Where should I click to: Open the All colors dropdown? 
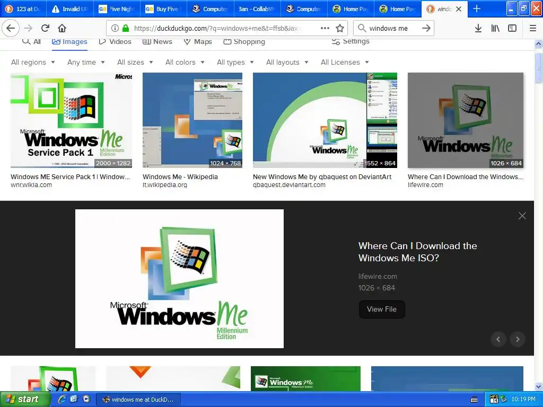coord(185,63)
